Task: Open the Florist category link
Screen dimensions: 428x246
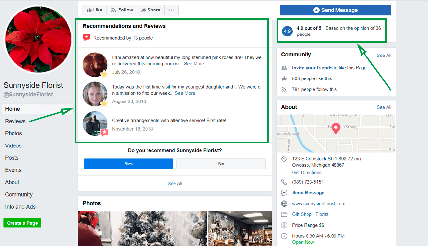Action: click(322, 214)
